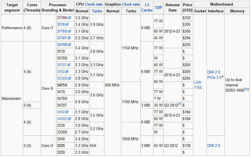Select the 8 MB L3 cache cell

pyautogui.click(x=147, y=28)
